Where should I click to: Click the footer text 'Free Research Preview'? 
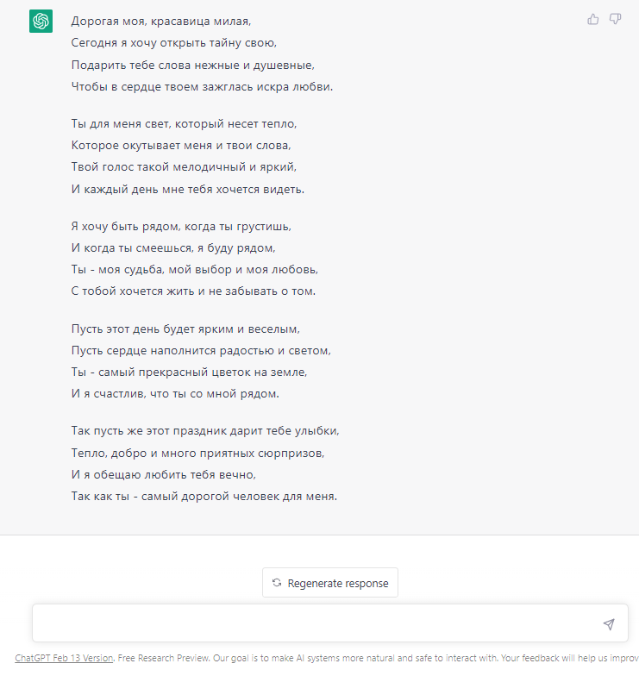pos(164,658)
